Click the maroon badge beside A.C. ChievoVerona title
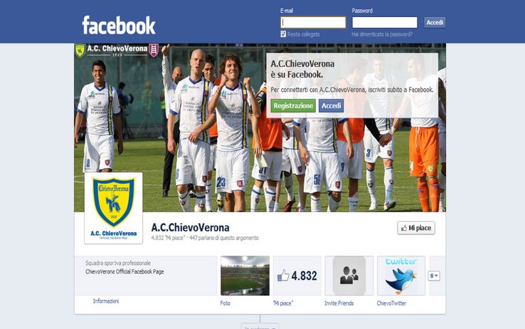 (x=154, y=51)
